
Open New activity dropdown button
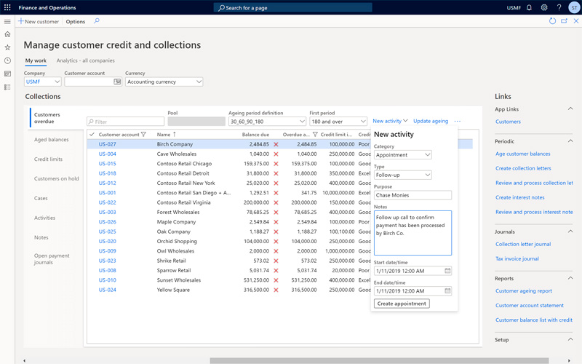click(x=390, y=121)
